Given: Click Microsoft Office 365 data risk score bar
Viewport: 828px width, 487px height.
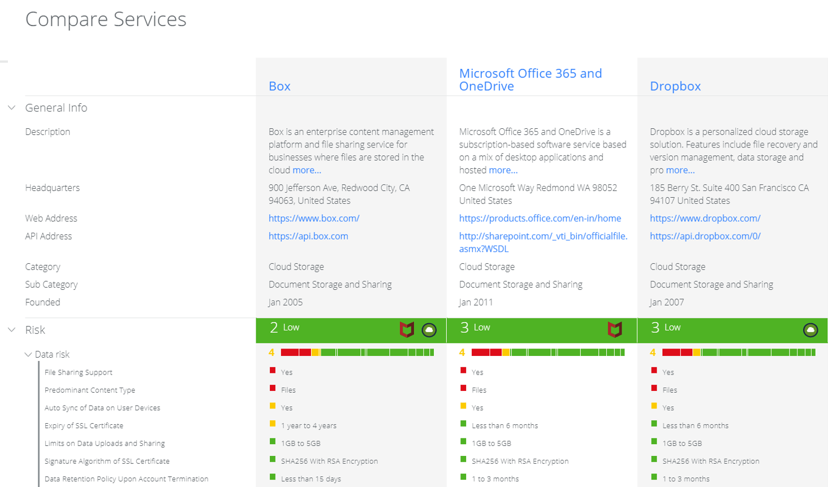Looking at the screenshot, I should (548, 353).
